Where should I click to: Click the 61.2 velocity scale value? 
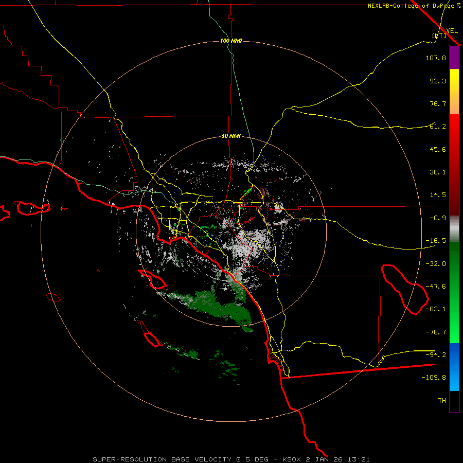[x=438, y=127]
